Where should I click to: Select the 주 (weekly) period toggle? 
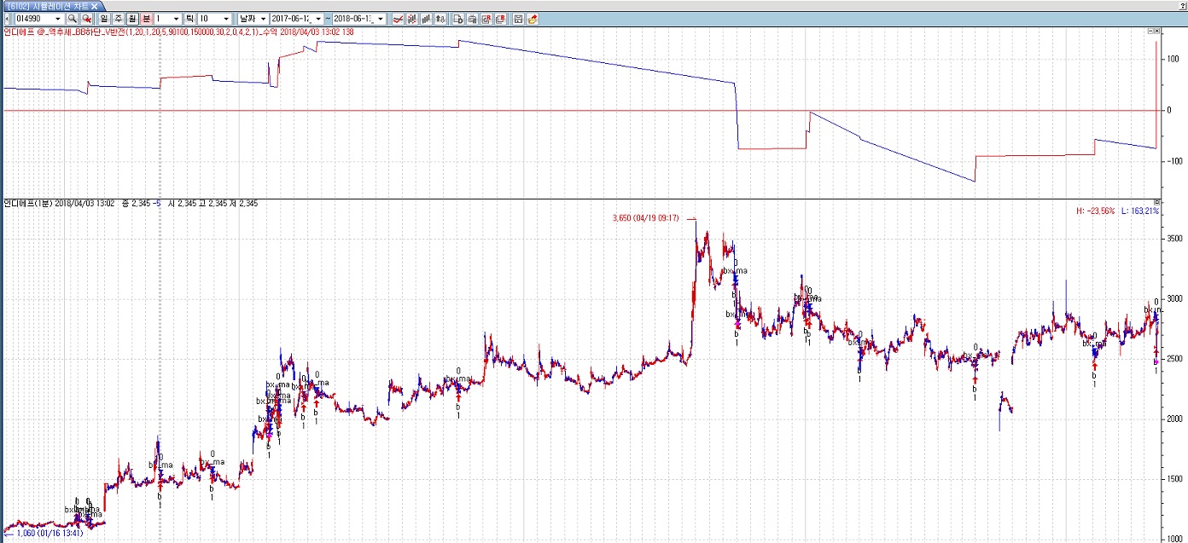(118, 19)
